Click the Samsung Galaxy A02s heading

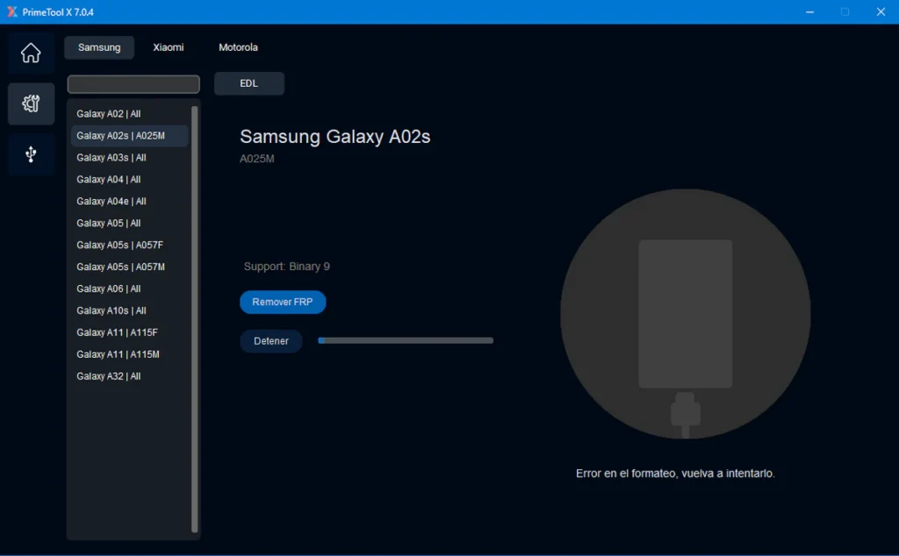click(x=334, y=137)
